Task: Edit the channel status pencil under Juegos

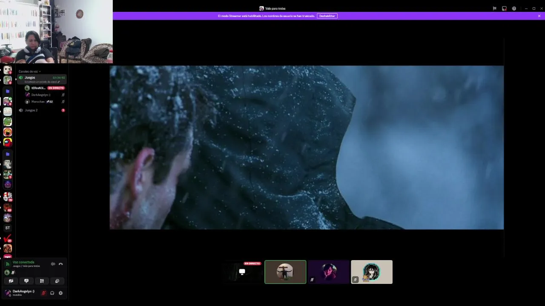Action: coord(59,82)
